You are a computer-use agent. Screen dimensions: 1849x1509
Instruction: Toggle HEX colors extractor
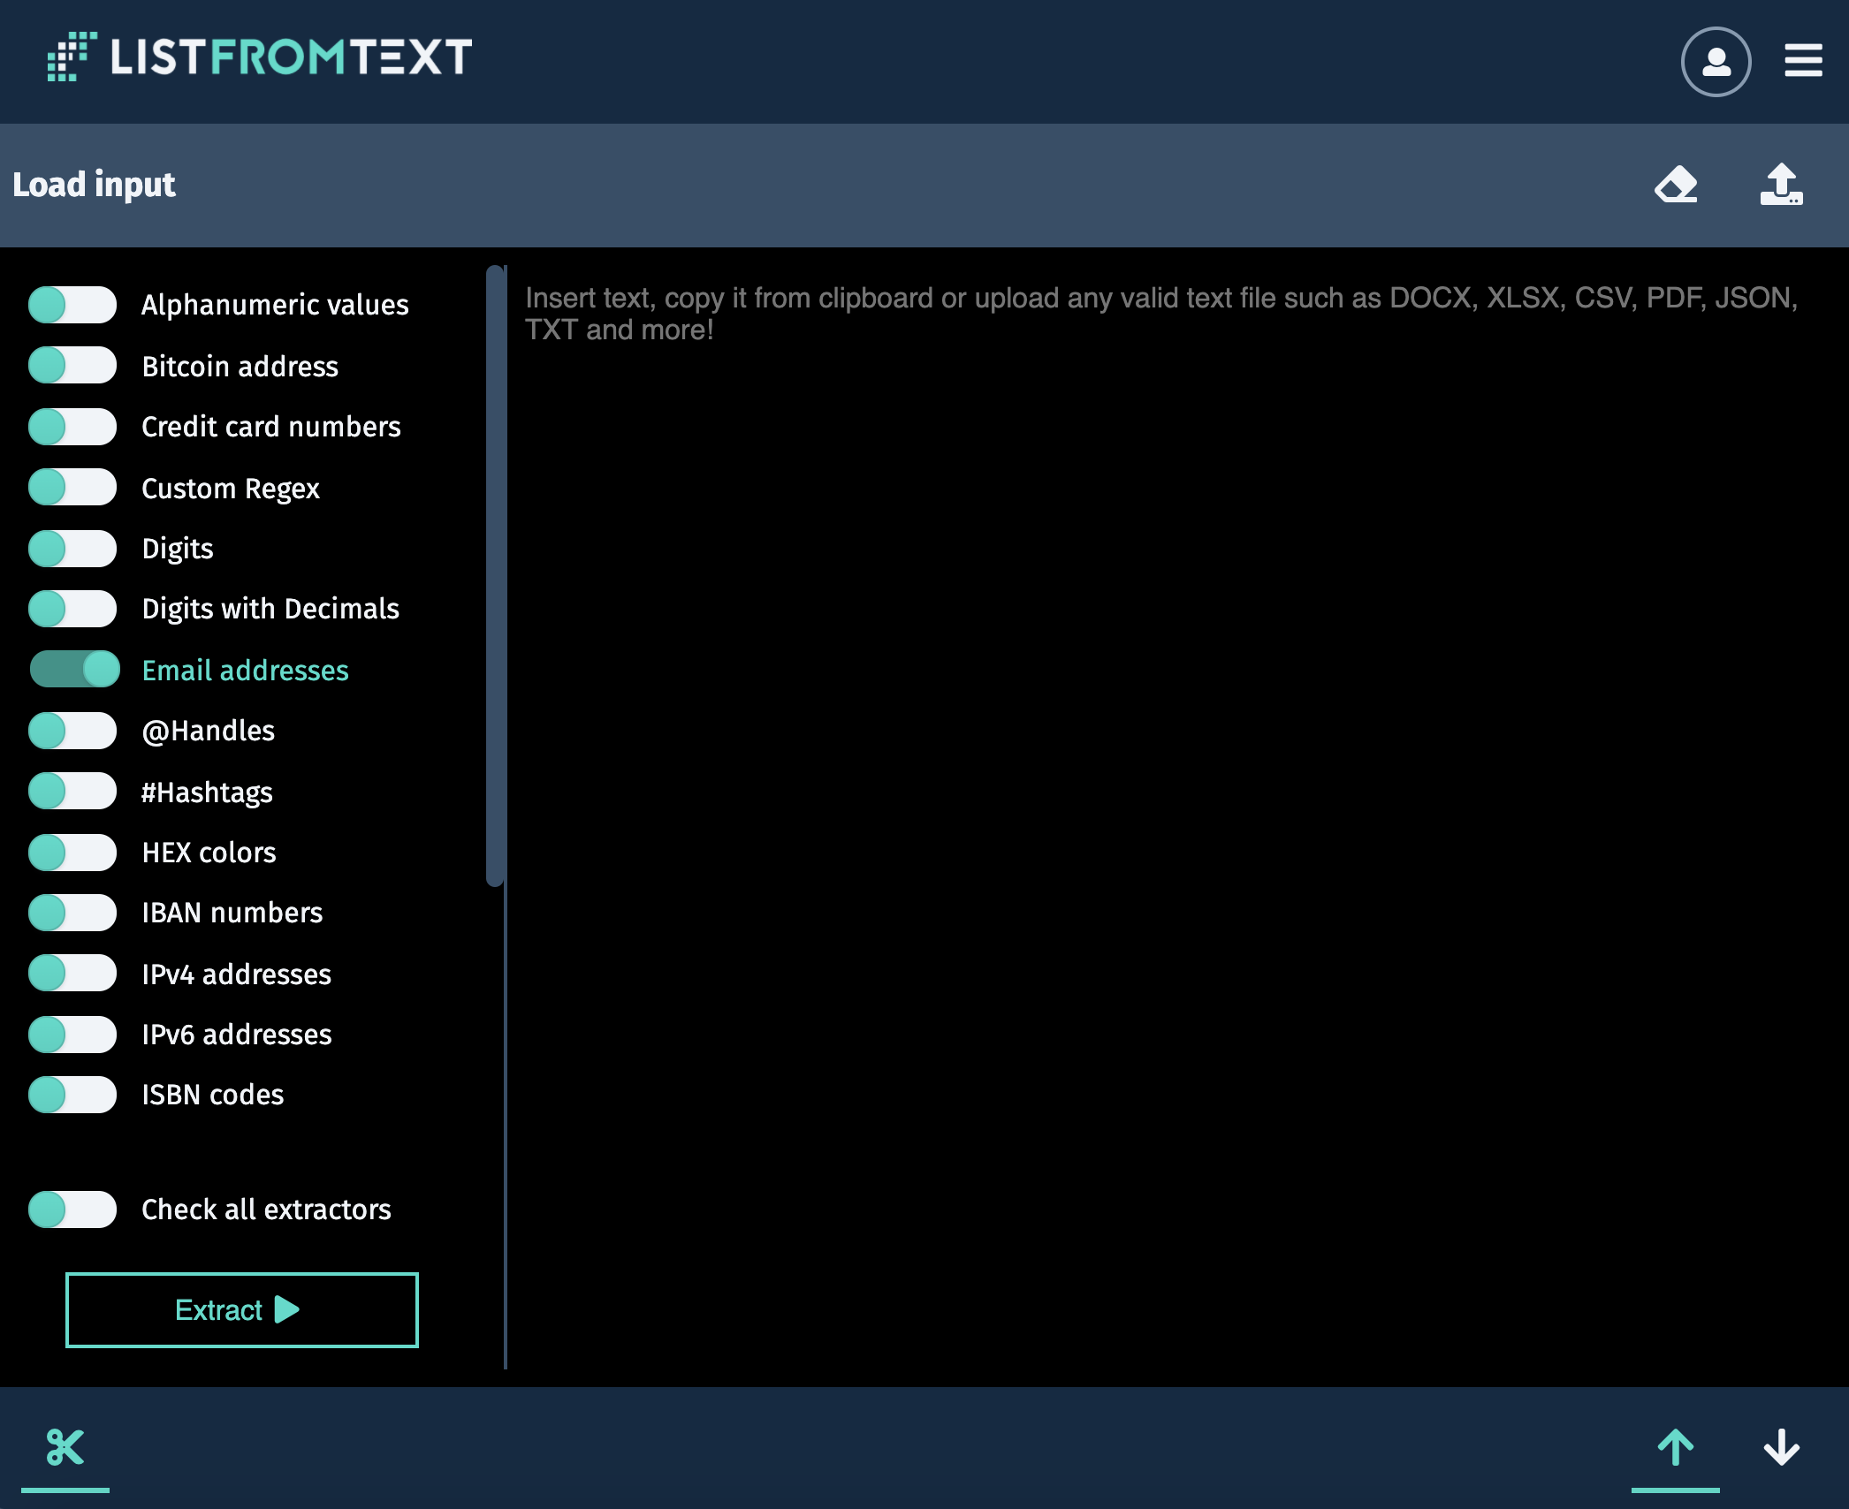point(72,853)
